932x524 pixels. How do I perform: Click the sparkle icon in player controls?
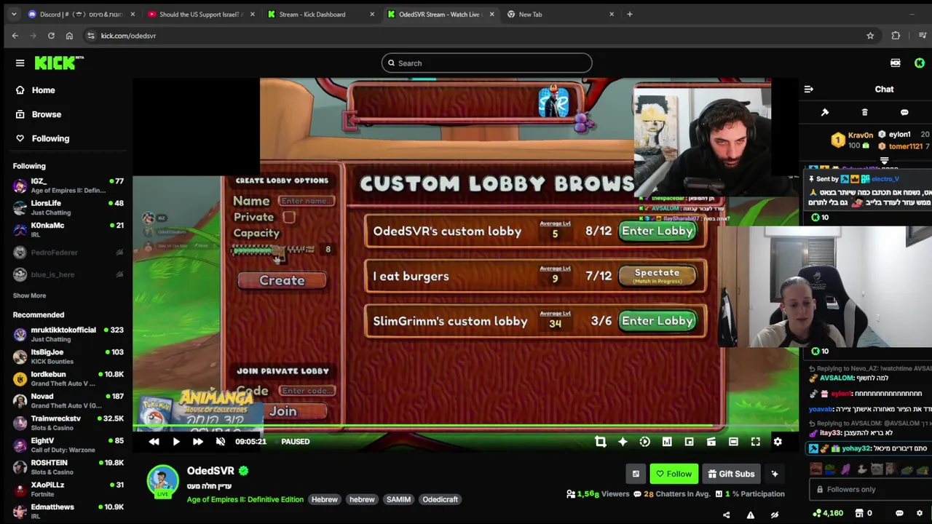tap(623, 442)
